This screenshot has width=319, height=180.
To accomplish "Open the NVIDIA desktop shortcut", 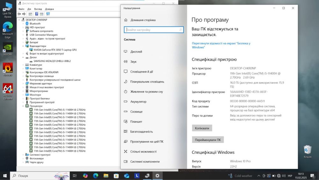I will point(8,49).
